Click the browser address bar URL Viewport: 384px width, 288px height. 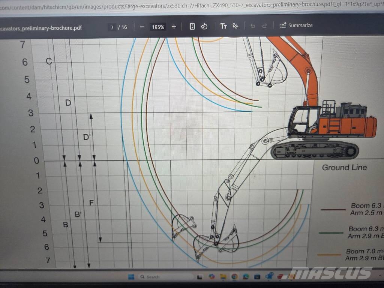tap(192, 6)
